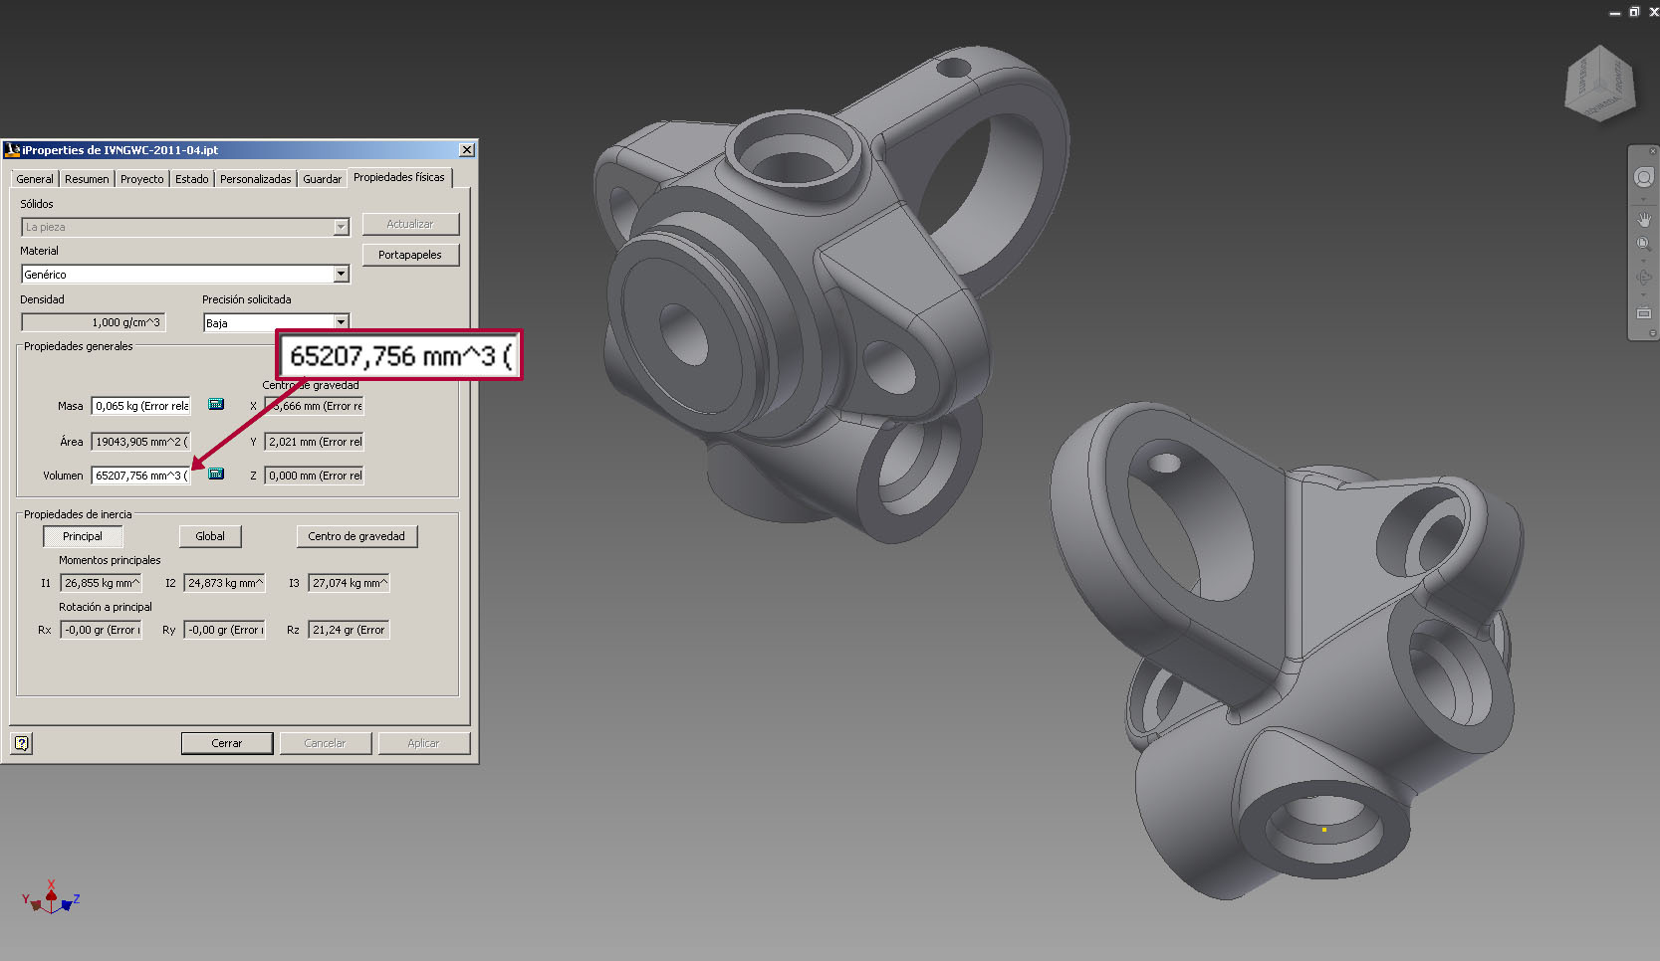The image size is (1660, 961).
Task: Click the Rz rotation field
Action: (x=349, y=630)
